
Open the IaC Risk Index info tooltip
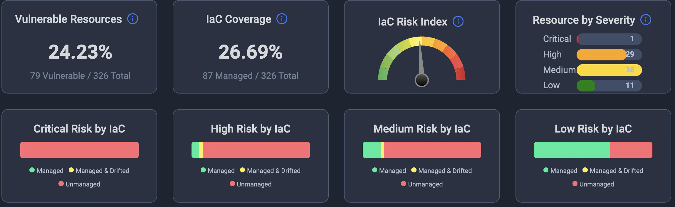(x=458, y=21)
